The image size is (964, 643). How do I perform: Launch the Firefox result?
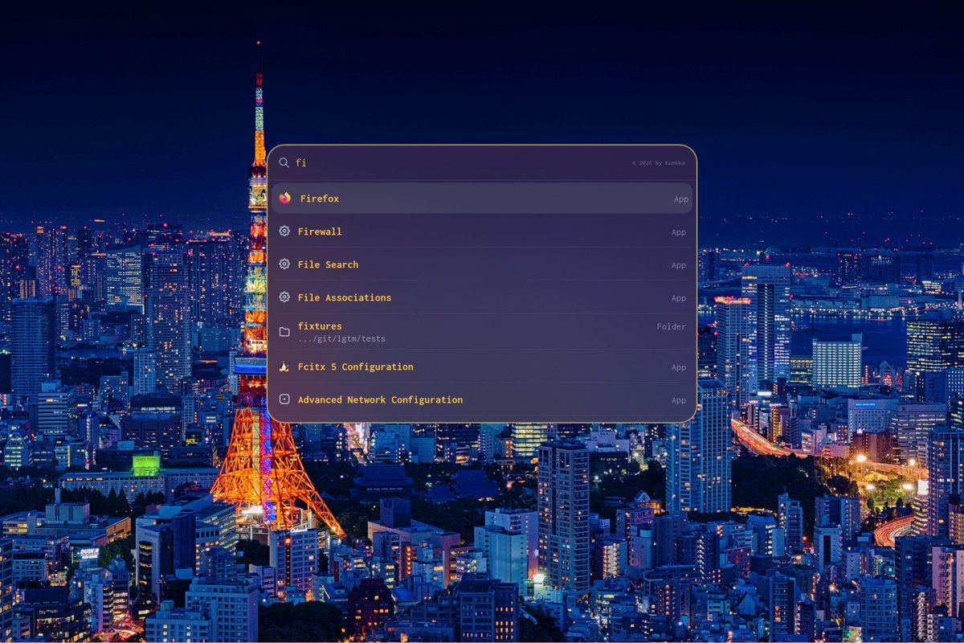pos(482,199)
